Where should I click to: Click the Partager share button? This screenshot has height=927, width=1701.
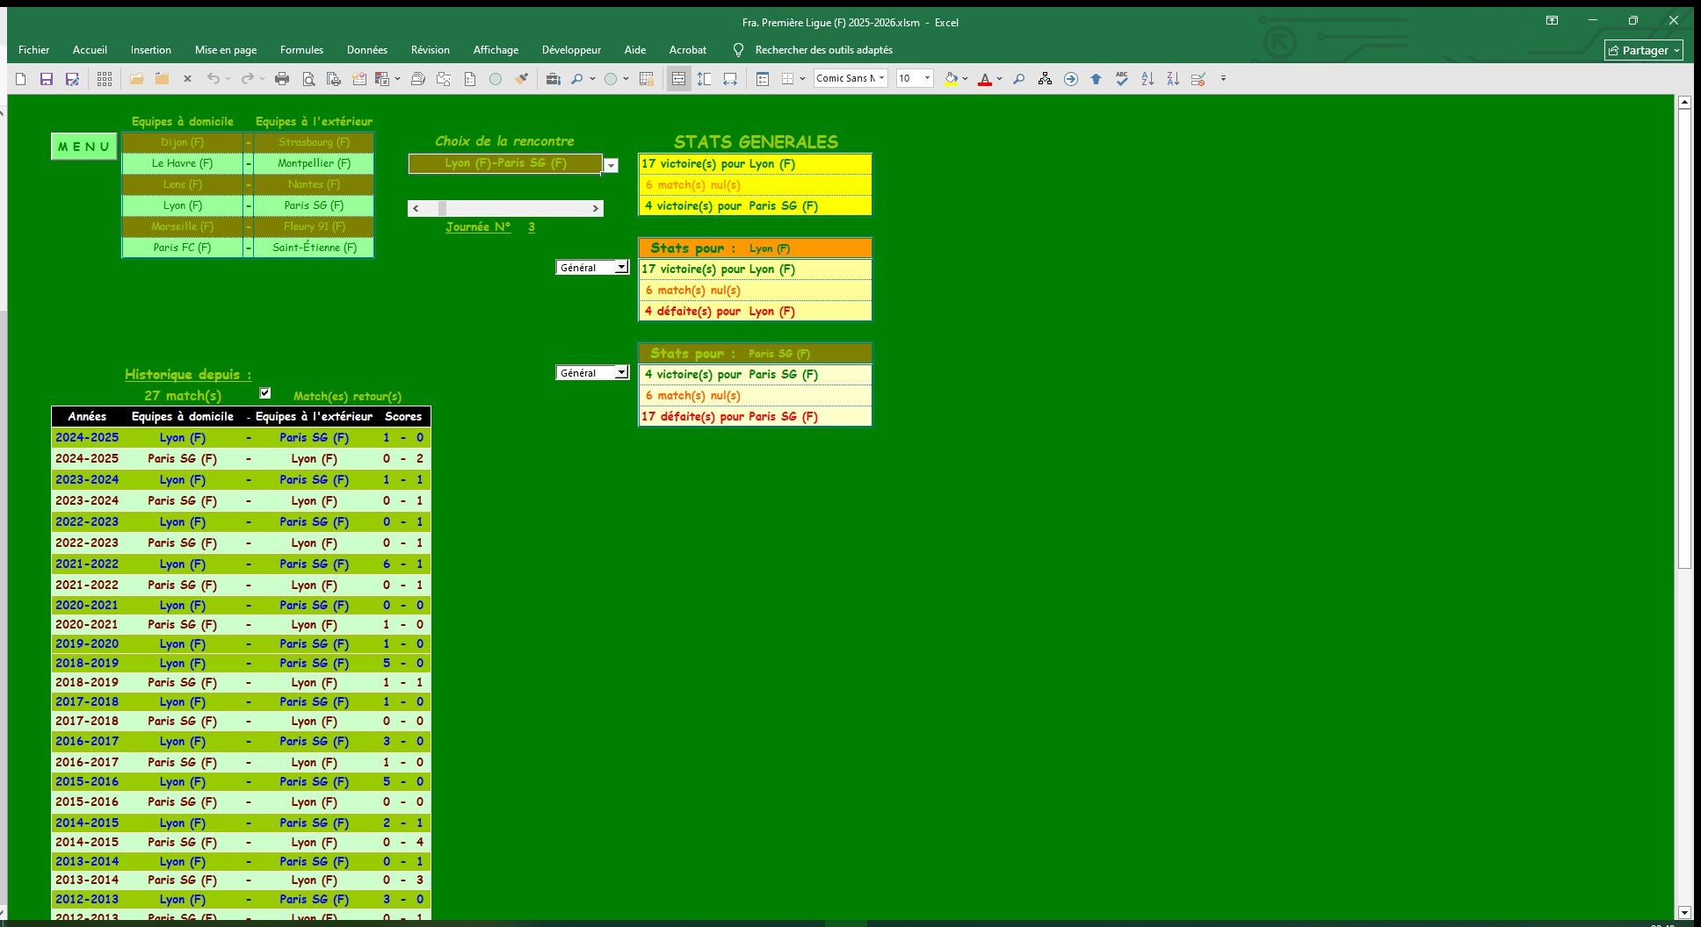click(1643, 50)
